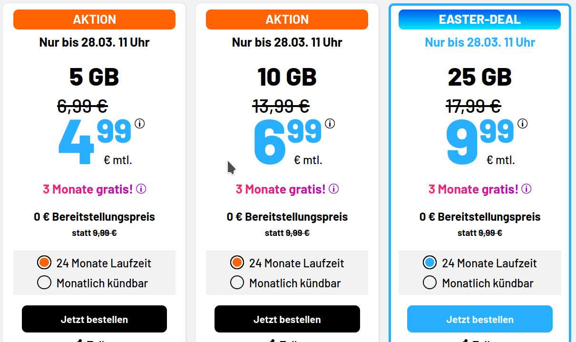This screenshot has width=576, height=342.
Task: Click "Jetzt bestellen" on the 10 GB tariff
Action: (x=287, y=319)
